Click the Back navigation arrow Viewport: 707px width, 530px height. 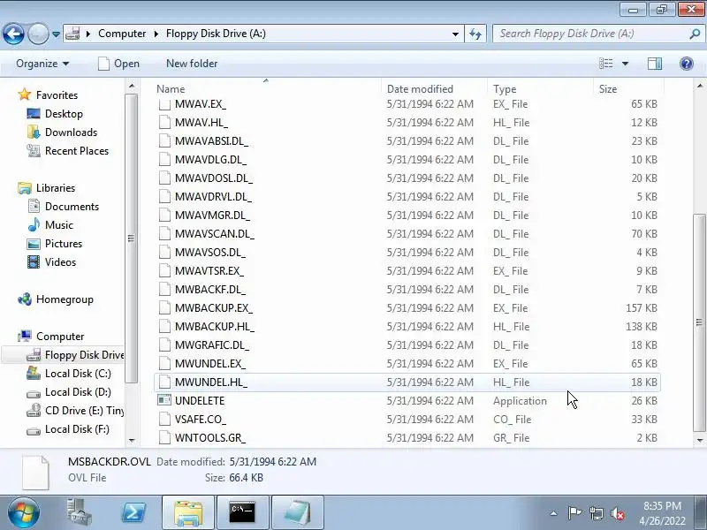[13, 34]
